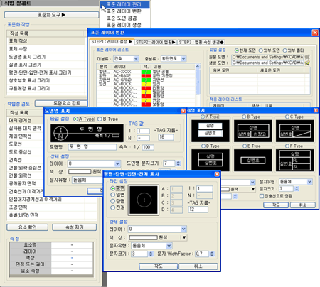Click scrollbar of 표준 레이어 리스트

tap(198, 85)
